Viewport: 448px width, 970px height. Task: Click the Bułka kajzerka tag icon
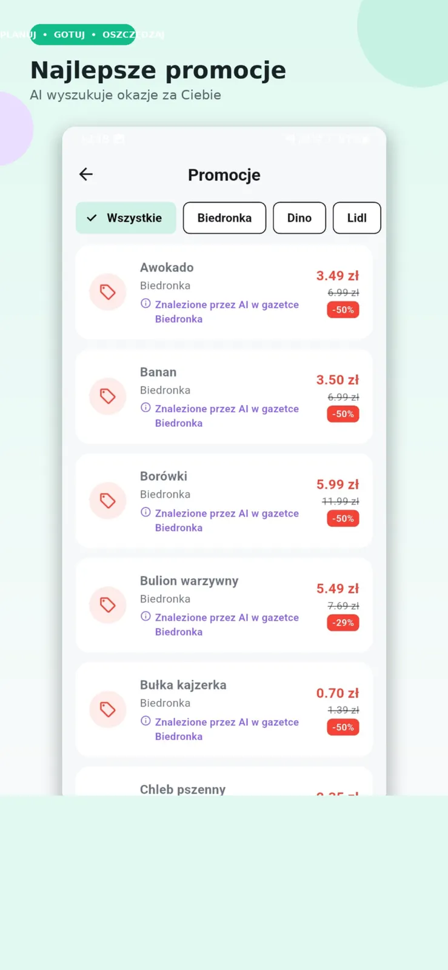coord(108,709)
